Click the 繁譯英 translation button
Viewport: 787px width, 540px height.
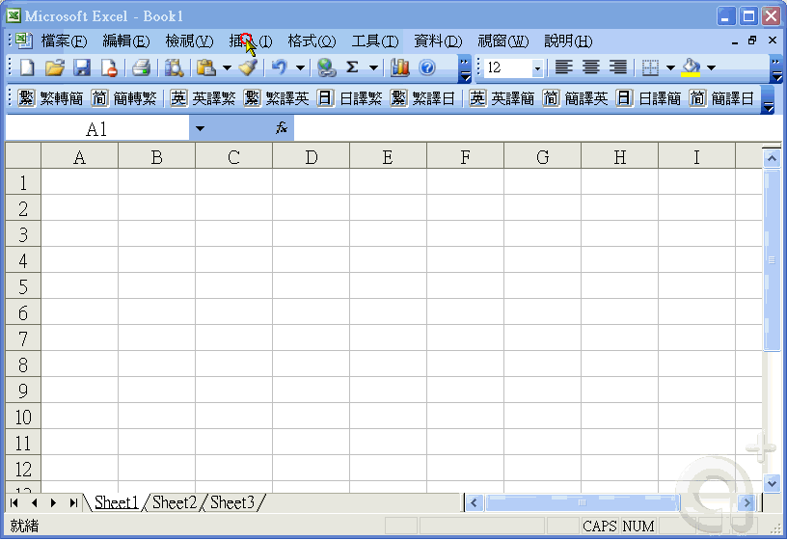coord(276,97)
